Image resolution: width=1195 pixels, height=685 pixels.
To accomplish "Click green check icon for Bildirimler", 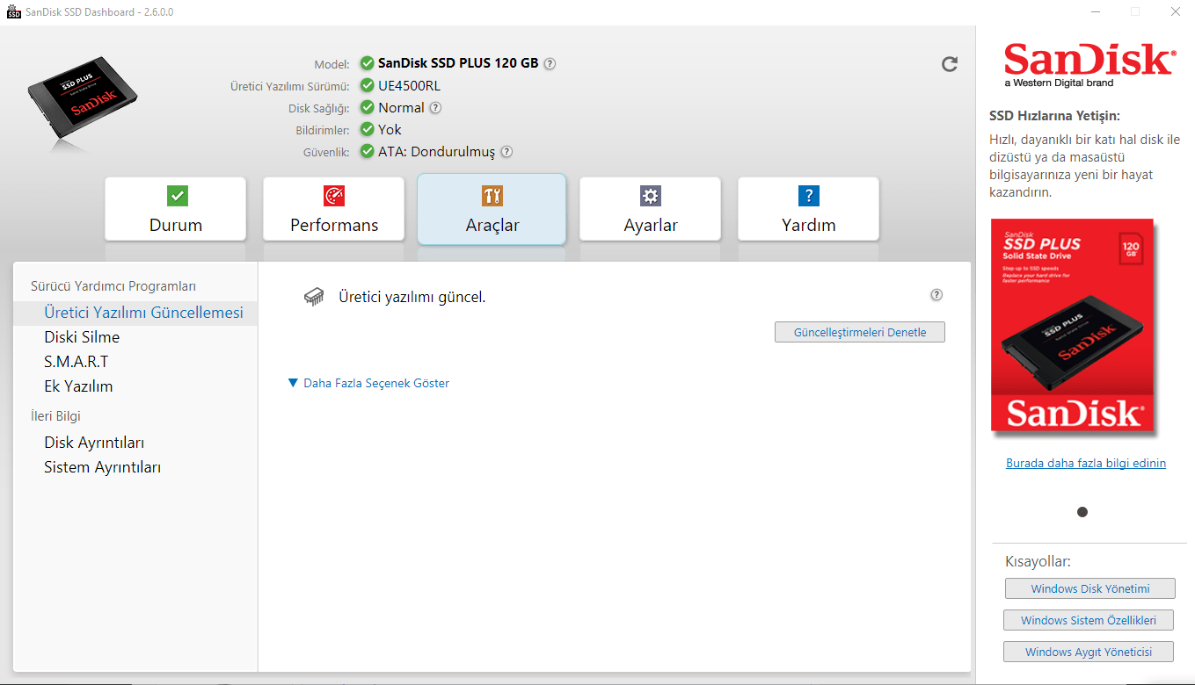I will point(368,130).
